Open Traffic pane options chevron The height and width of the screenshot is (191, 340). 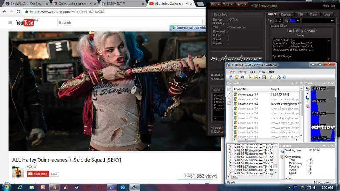tap(324, 83)
